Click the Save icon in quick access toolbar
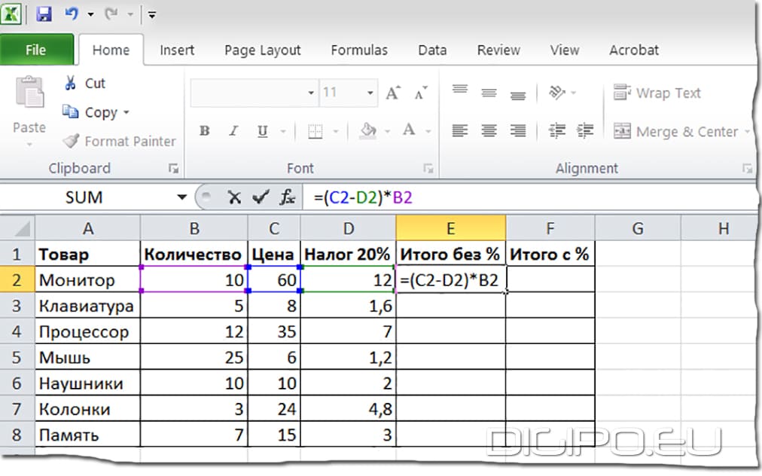This screenshot has width=762, height=476. coord(44,14)
